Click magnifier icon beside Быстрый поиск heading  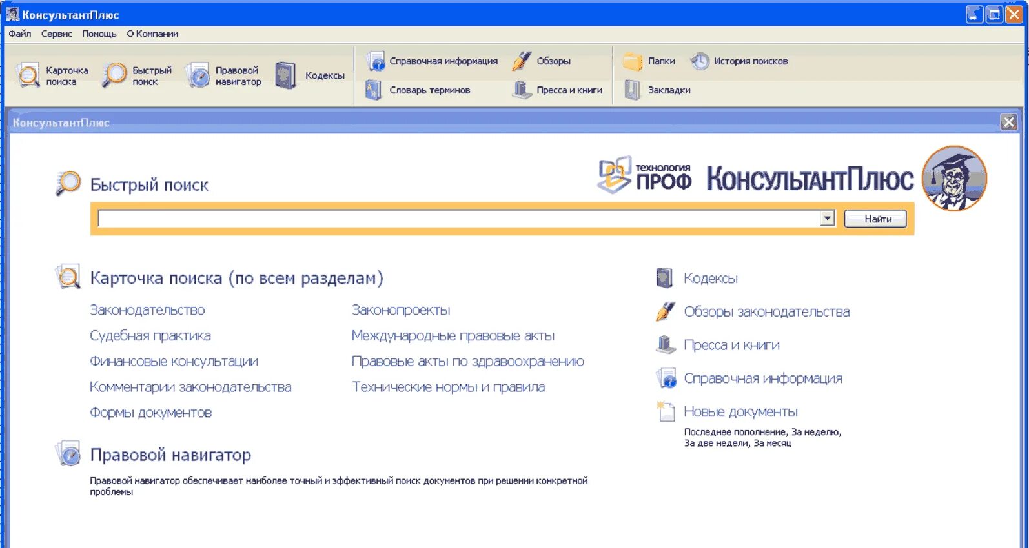[68, 184]
